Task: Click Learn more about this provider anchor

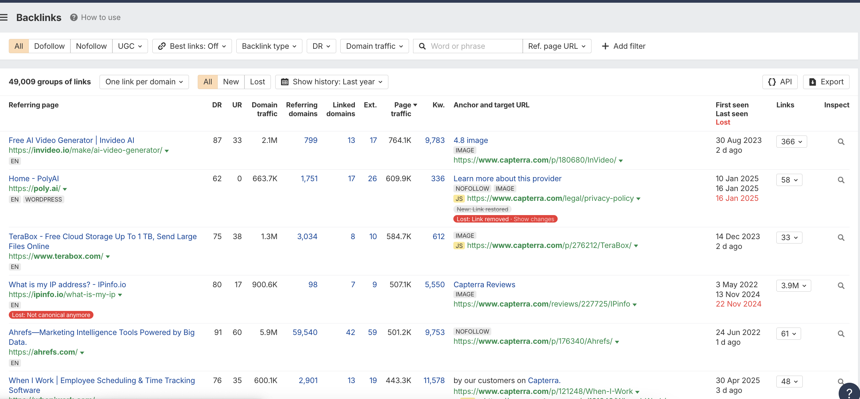Action: [508, 178]
